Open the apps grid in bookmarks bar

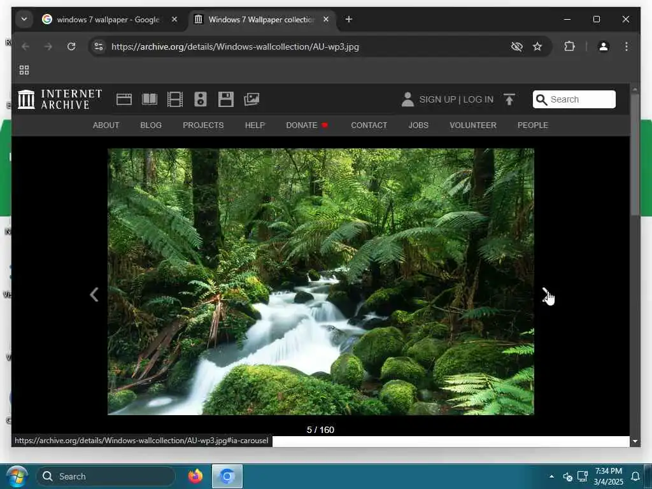pos(24,70)
